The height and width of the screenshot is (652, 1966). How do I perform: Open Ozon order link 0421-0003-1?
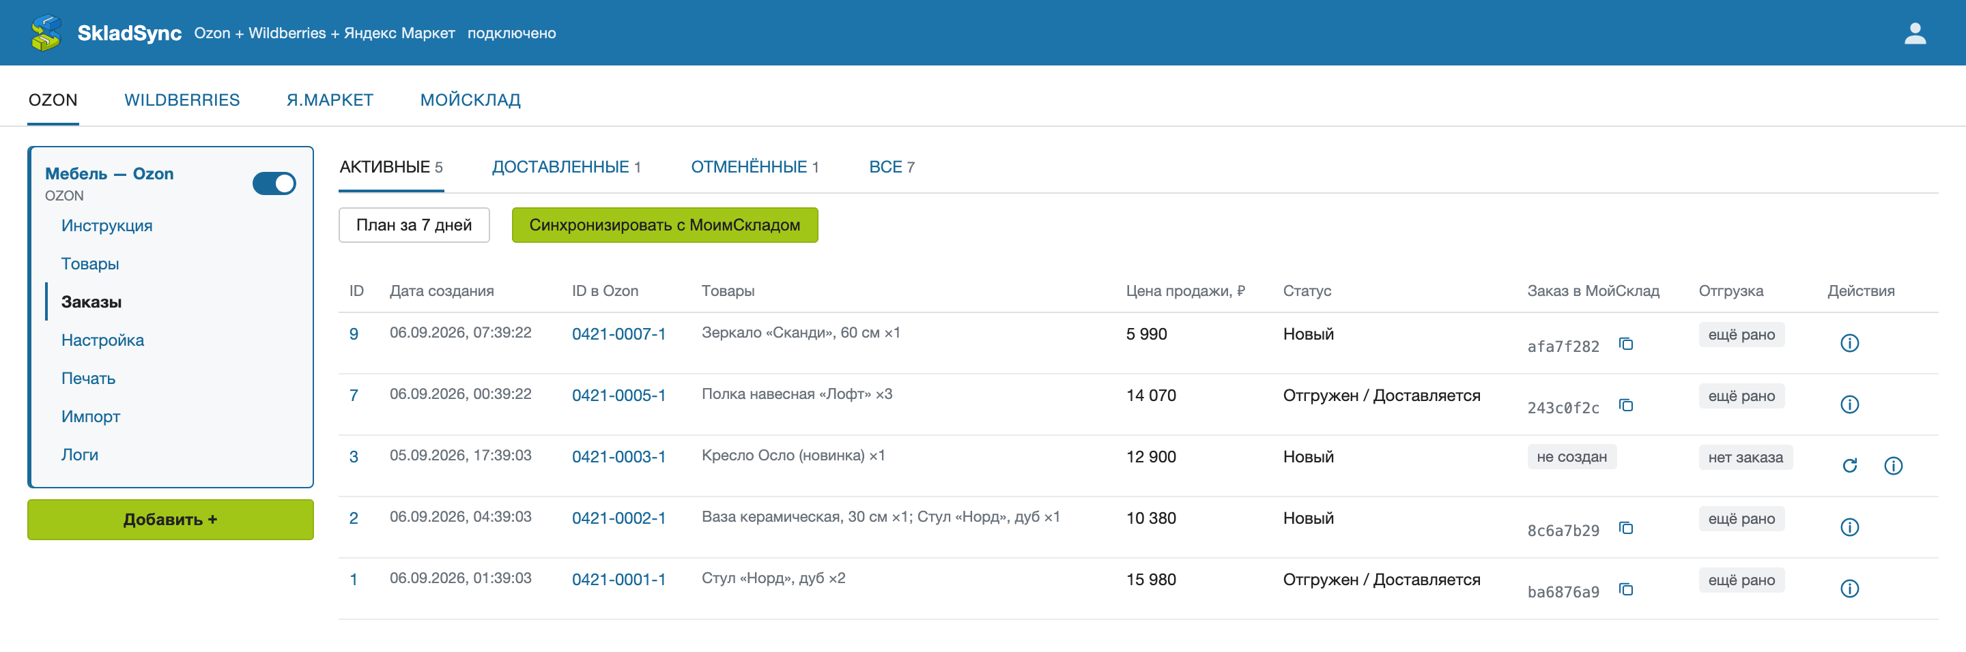pyautogui.click(x=618, y=457)
